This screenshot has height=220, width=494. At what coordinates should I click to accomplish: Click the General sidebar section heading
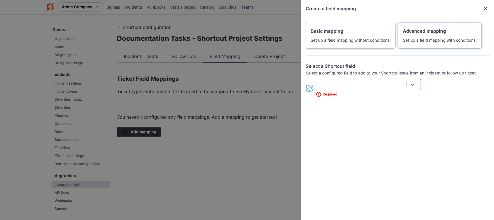pyautogui.click(x=60, y=30)
